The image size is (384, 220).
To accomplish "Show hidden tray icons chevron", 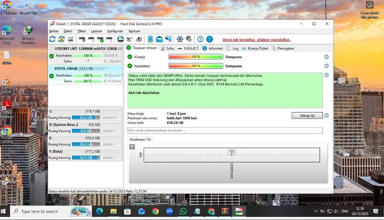I will coord(316,211).
